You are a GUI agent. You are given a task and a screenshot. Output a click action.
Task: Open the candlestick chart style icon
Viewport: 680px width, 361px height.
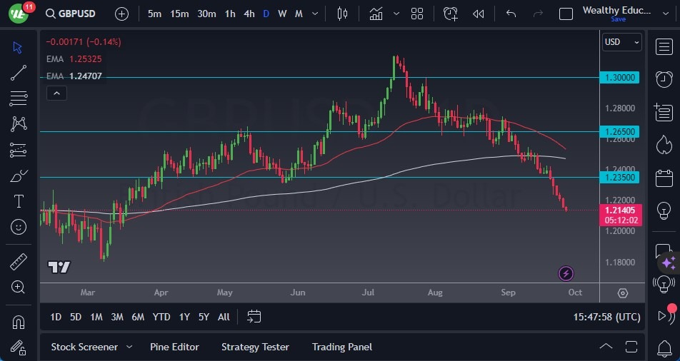point(342,14)
